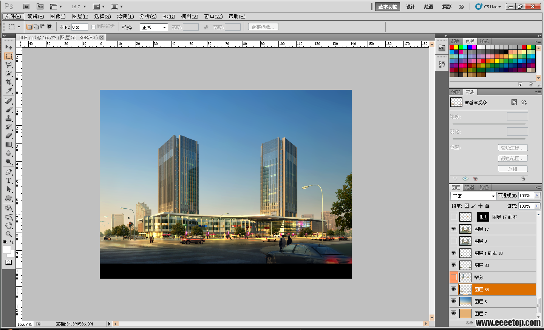Image resolution: width=544 pixels, height=330 pixels.
Task: Open the screen mode dropdown
Action: [x=117, y=6]
